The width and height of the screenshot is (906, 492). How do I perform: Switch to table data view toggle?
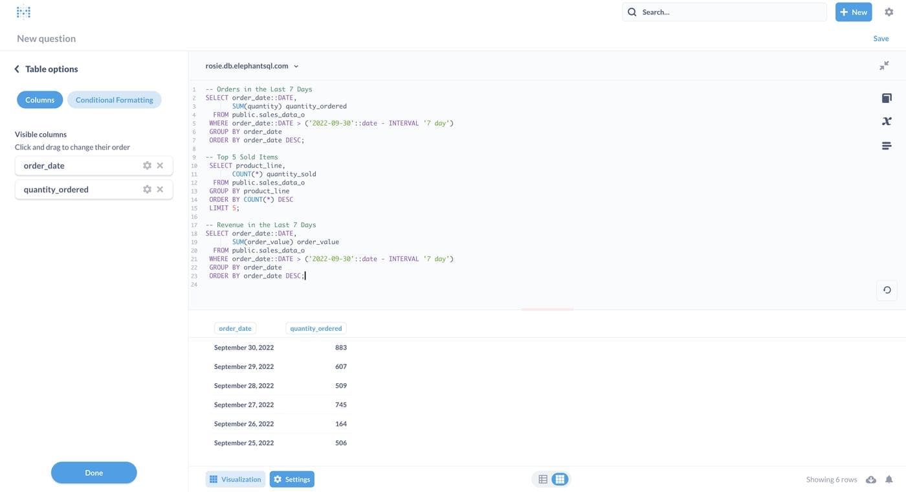(543, 479)
